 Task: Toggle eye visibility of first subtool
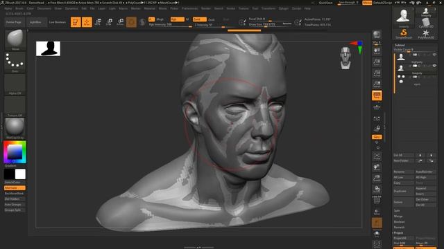point(434,55)
